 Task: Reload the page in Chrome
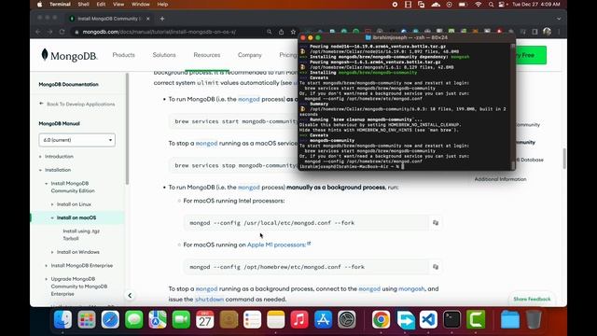tap(62, 32)
